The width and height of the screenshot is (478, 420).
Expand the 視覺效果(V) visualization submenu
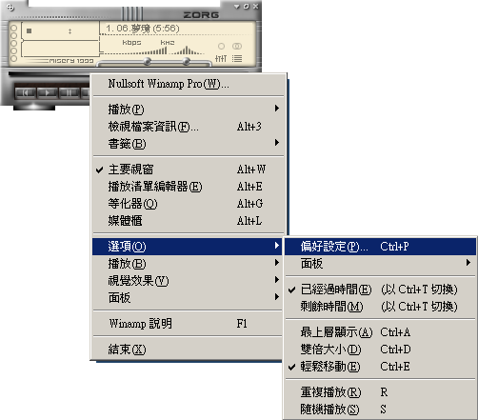coord(188,281)
